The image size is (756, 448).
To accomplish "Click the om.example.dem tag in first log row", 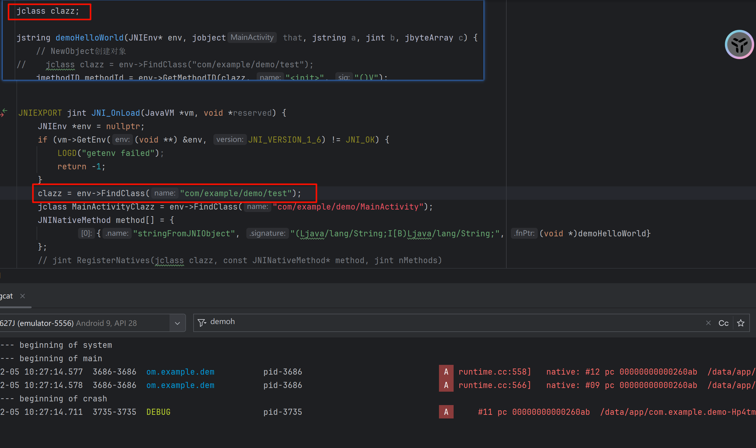I will pyautogui.click(x=180, y=372).
